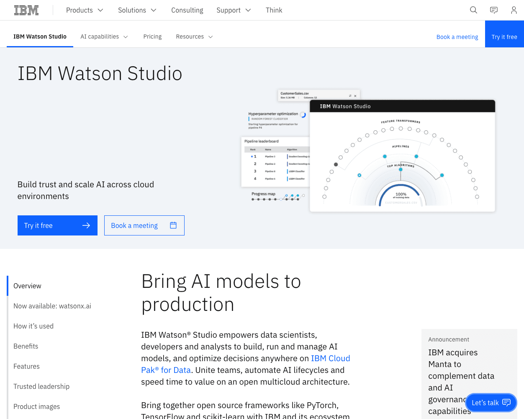Jump to Features section
The image size is (524, 419).
[26, 366]
